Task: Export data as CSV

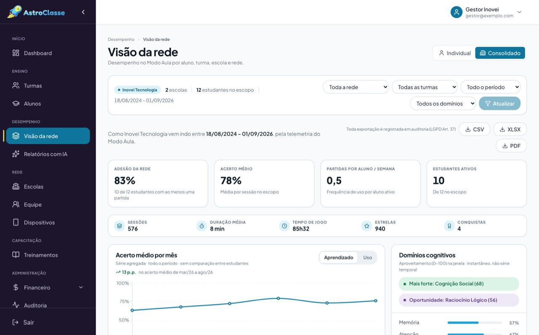Action: click(x=474, y=129)
